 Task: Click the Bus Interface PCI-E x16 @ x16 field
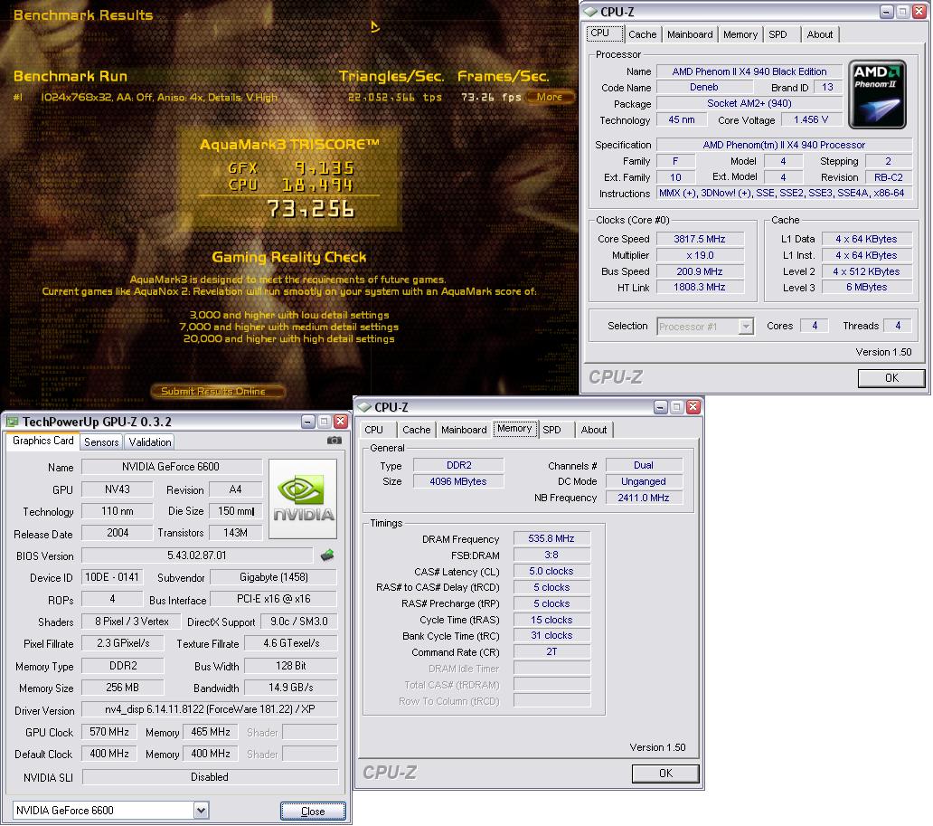click(x=274, y=599)
